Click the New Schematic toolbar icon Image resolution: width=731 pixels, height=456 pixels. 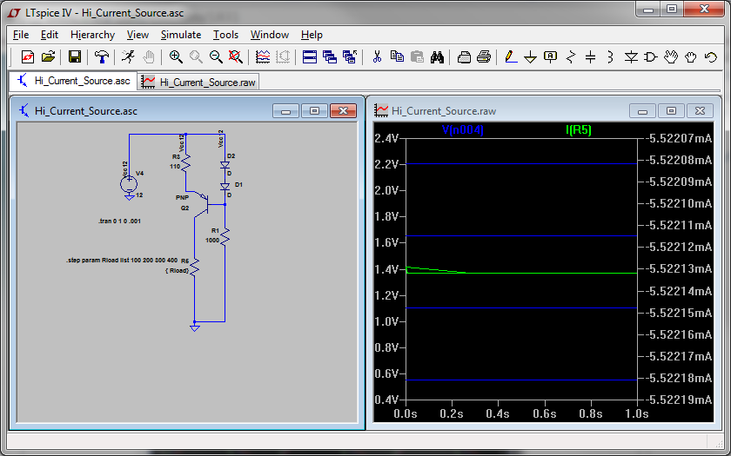tap(28, 57)
